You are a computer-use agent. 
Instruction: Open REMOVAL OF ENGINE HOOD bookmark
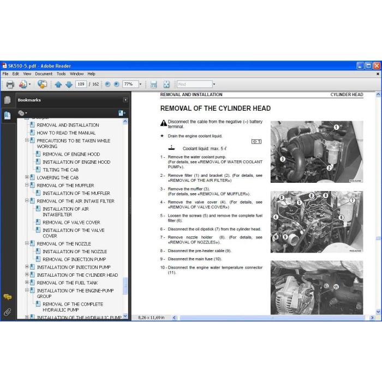click(71, 154)
